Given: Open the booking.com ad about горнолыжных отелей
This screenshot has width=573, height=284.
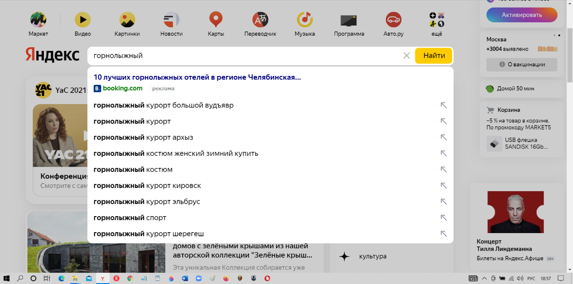Looking at the screenshot, I should [197, 77].
